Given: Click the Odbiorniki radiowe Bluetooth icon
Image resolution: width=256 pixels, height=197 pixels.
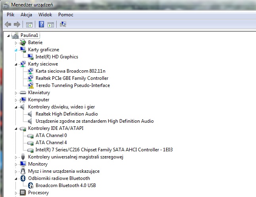Looking at the screenshot, I should coord(23,178).
